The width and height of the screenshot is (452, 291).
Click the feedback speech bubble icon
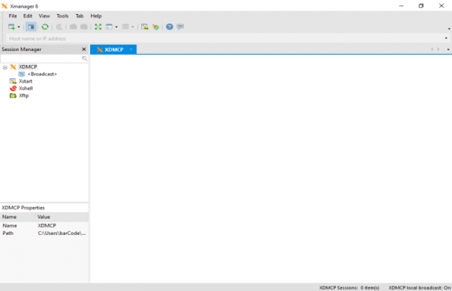[180, 27]
